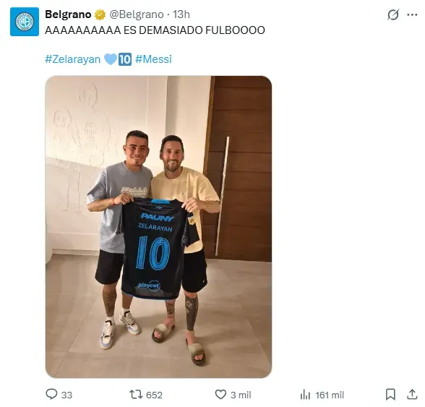
Task: Open the @Belgrano handle link
Action: pyautogui.click(x=137, y=14)
